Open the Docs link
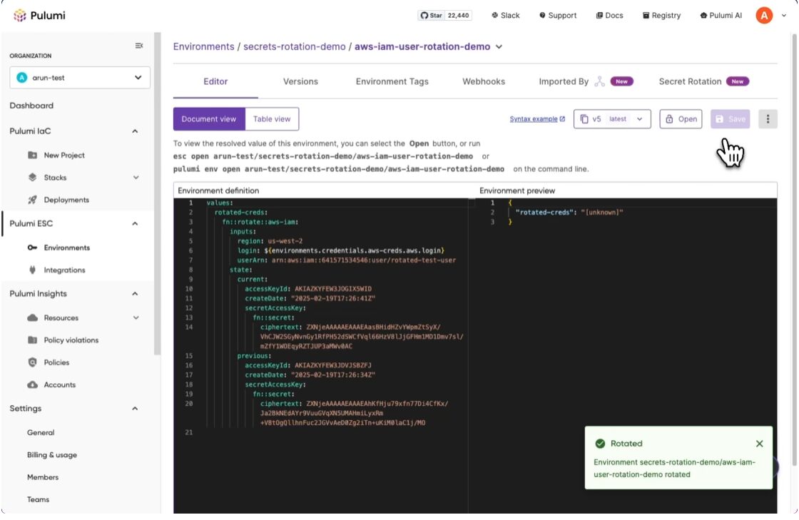This screenshot has height=520, width=799. click(x=609, y=15)
